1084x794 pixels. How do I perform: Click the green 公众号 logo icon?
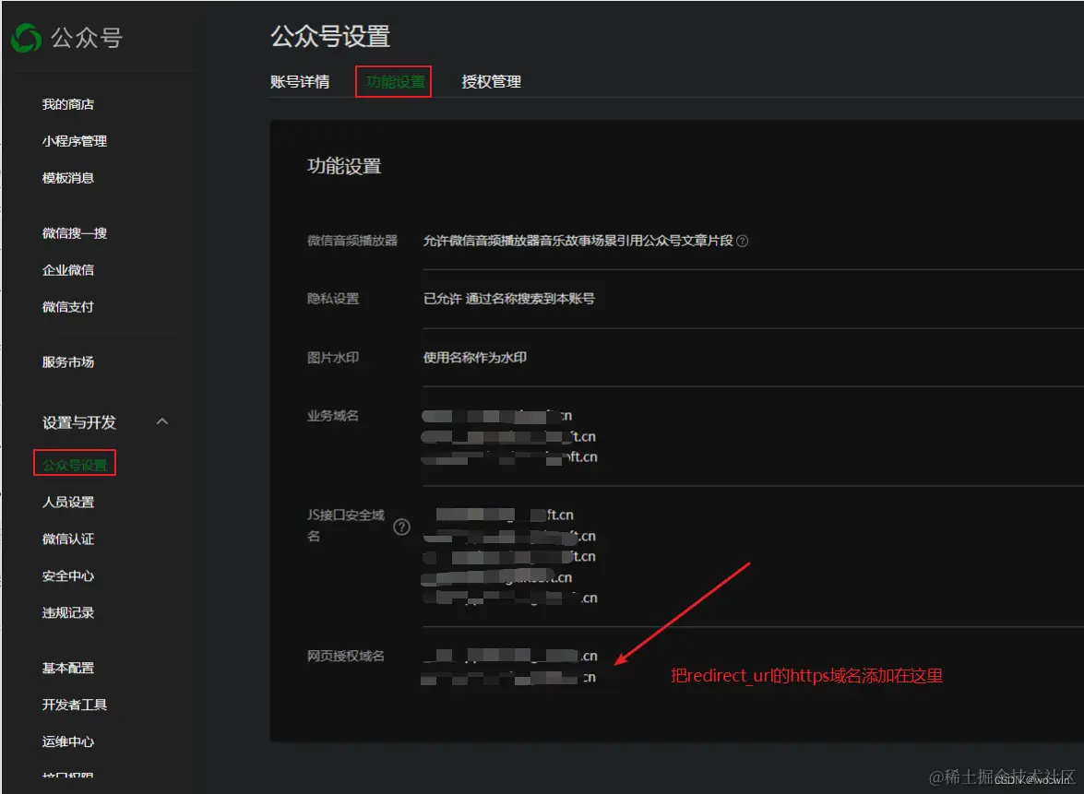click(28, 36)
